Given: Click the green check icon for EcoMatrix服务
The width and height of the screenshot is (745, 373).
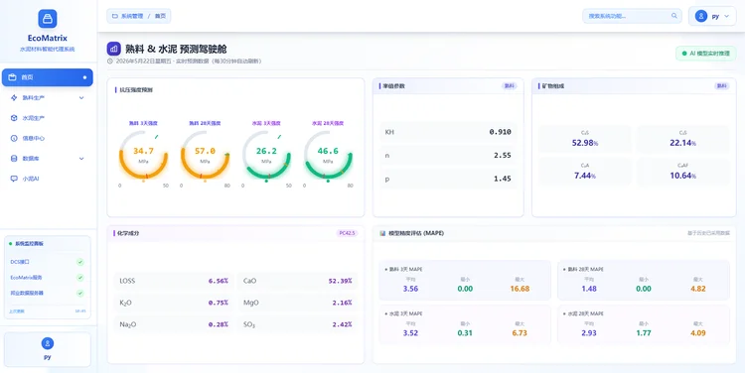Looking at the screenshot, I should pyautogui.click(x=80, y=278).
